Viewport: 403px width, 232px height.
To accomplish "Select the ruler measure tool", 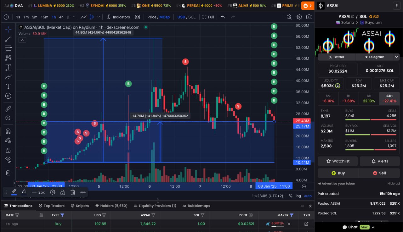I will click(8, 109).
